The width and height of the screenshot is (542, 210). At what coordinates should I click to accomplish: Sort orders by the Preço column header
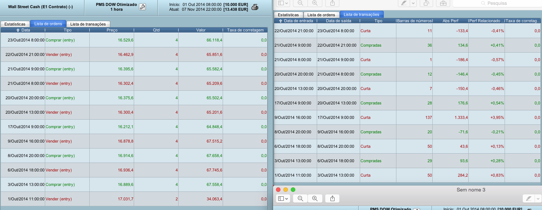click(x=112, y=30)
